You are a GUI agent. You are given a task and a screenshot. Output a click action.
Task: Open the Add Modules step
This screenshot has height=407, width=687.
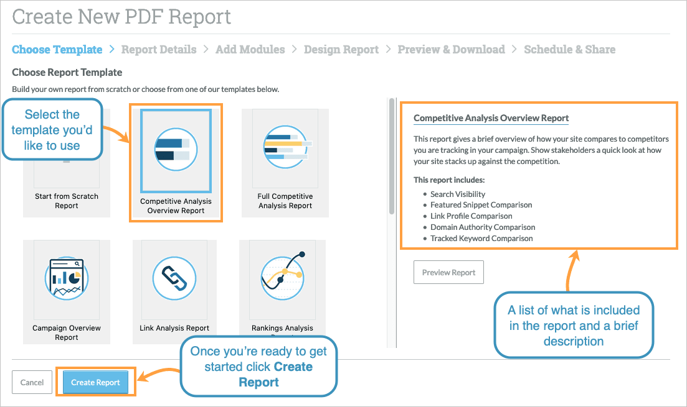click(250, 49)
